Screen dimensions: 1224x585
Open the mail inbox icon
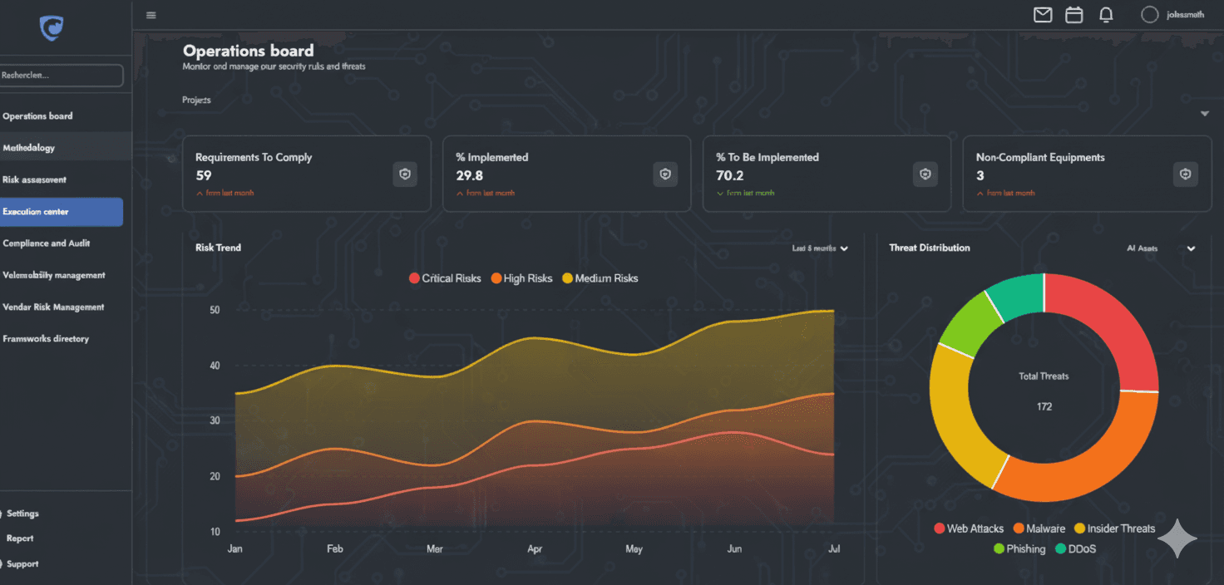coord(1043,15)
